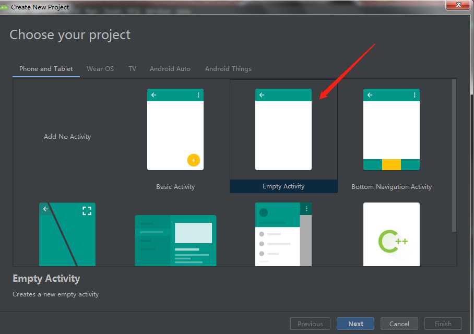The height and width of the screenshot is (334, 474).
Task: Select the master/detail flow template thumbnail
Action: point(175,241)
